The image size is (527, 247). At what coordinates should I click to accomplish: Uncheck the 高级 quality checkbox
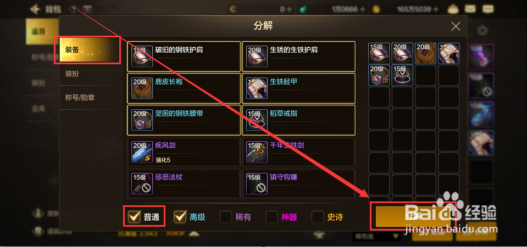point(180,217)
